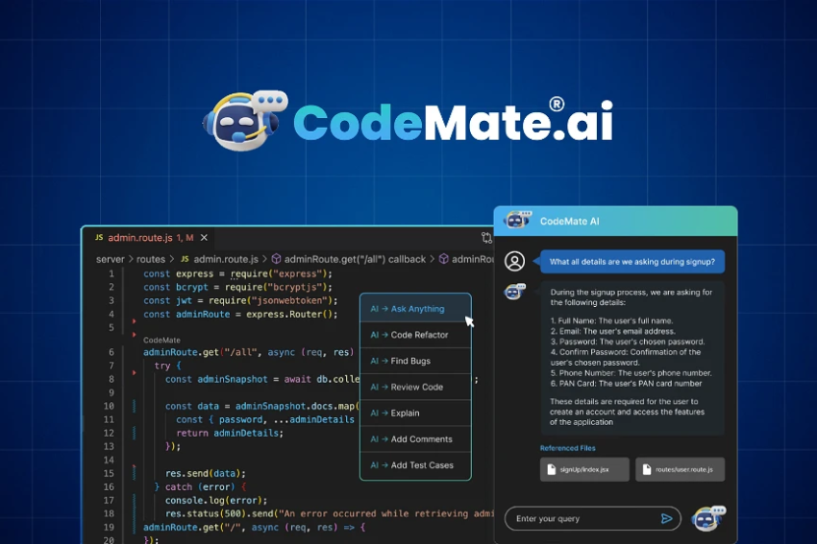The height and width of the screenshot is (544, 817).
Task: Open 'routes' breadcrumb segment
Action: coord(151,259)
